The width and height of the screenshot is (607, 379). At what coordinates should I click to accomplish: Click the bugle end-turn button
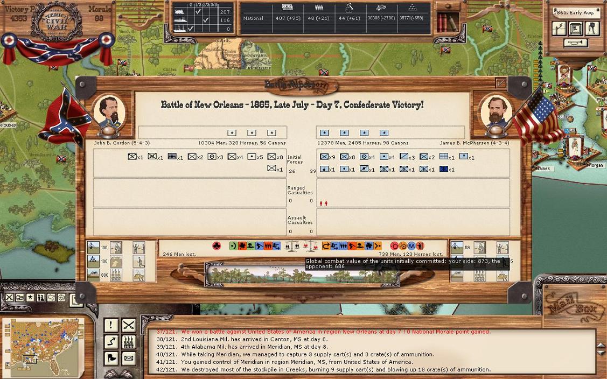coord(575,43)
